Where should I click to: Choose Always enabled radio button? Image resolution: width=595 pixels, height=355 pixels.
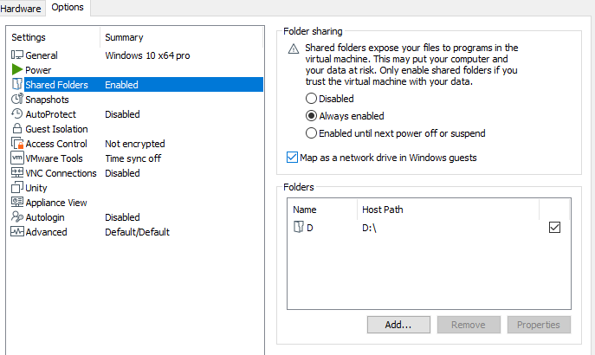312,116
